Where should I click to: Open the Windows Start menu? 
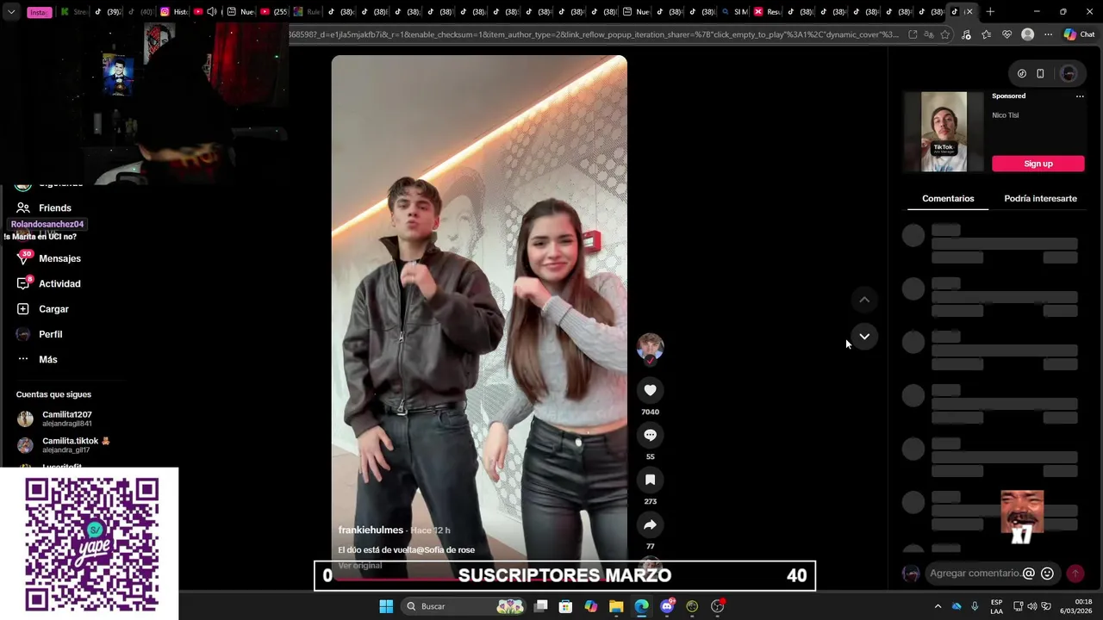(x=386, y=606)
